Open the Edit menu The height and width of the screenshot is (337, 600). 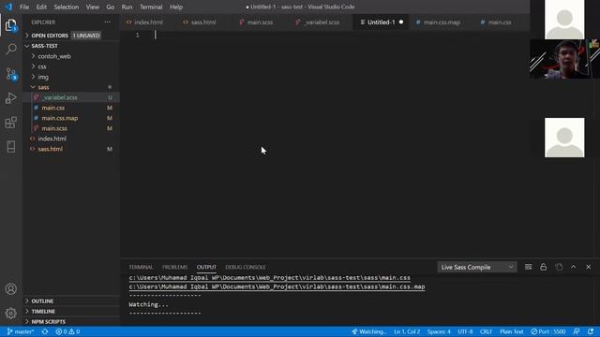pyautogui.click(x=41, y=7)
